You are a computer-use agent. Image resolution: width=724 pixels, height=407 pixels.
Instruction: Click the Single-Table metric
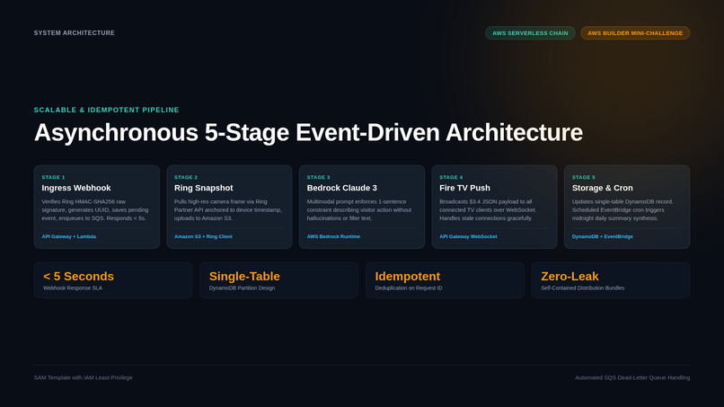point(244,276)
